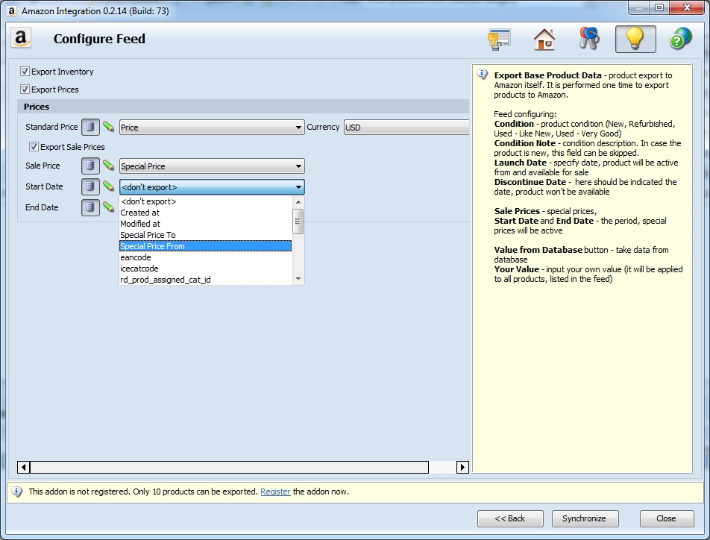Click the horizontal scrollbar thumb
Image resolution: width=710 pixels, height=540 pixels.
coord(229,467)
